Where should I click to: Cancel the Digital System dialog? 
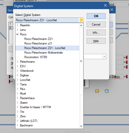pyautogui.click(x=96, y=25)
